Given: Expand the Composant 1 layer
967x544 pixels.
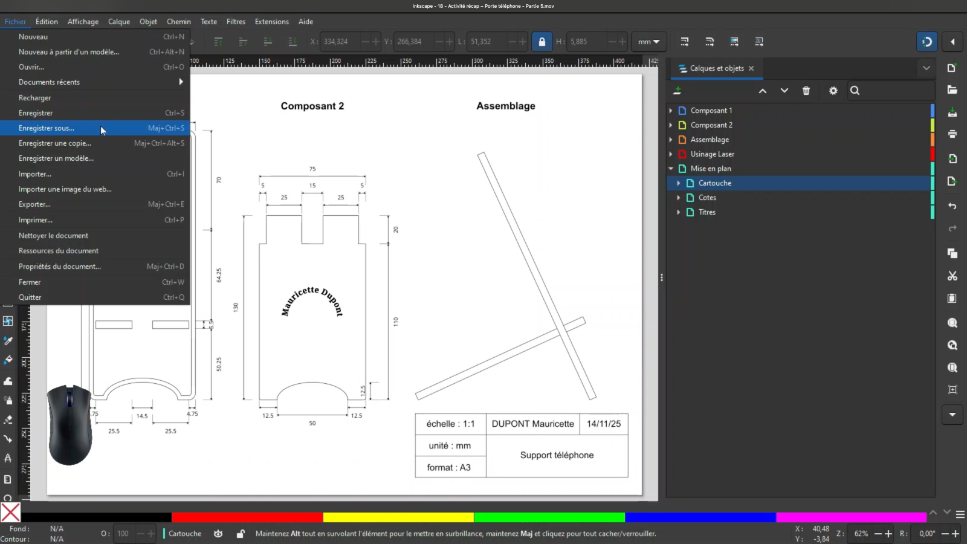Looking at the screenshot, I should 670,111.
